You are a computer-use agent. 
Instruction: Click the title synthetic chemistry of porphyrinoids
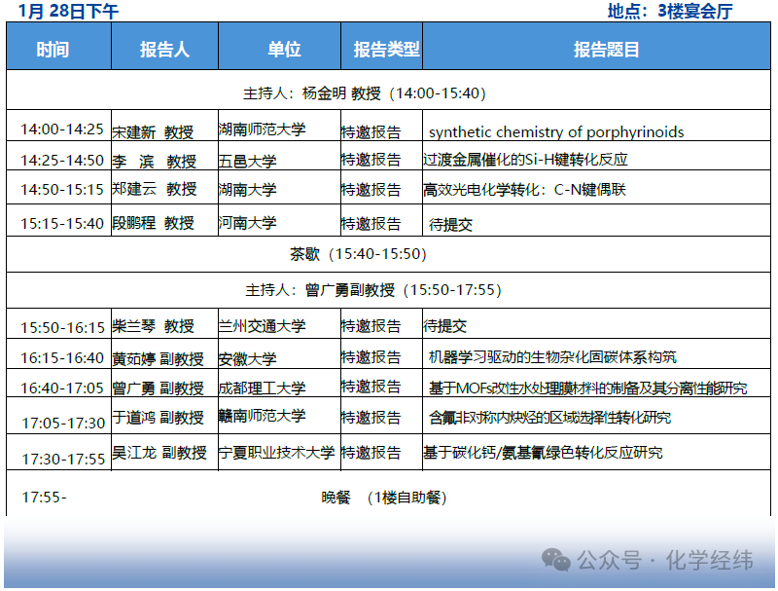556,132
